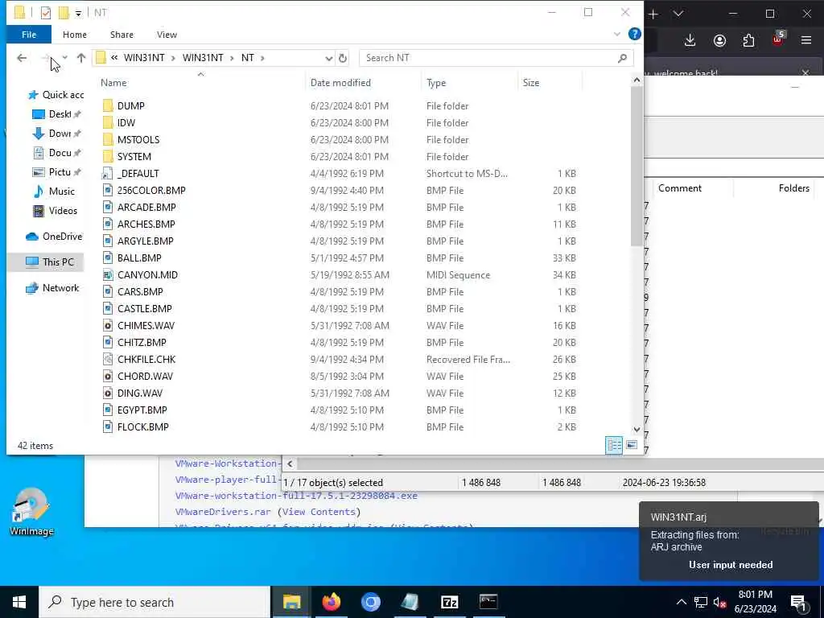
Task: Click the Up one level arrow
Action: 81,58
